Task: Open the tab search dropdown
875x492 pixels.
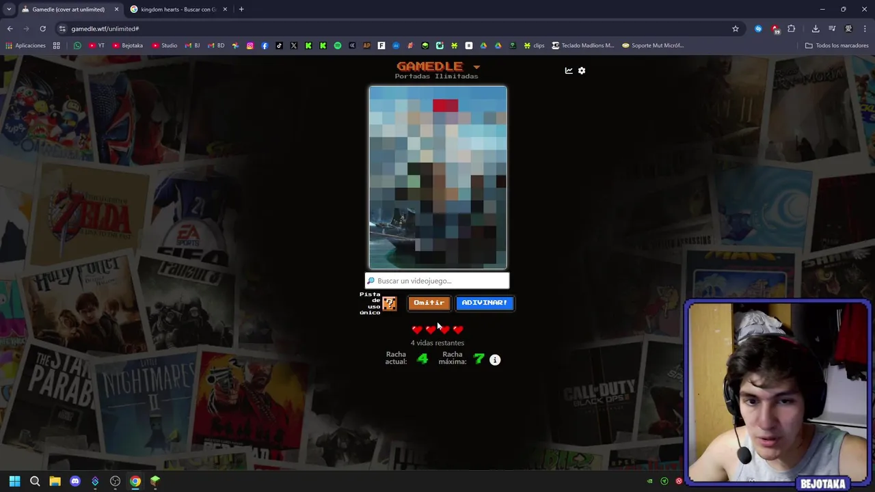Action: pos(9,10)
